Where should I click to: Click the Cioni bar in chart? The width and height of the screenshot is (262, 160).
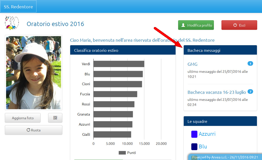pyautogui.click(x=118, y=84)
